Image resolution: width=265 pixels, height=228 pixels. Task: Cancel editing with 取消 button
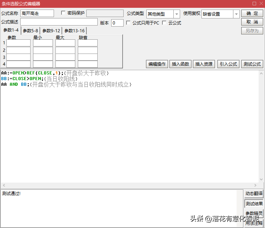click(x=252, y=22)
